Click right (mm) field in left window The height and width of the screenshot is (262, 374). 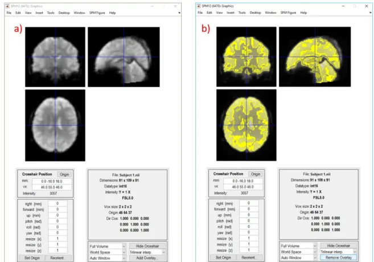(x=57, y=203)
